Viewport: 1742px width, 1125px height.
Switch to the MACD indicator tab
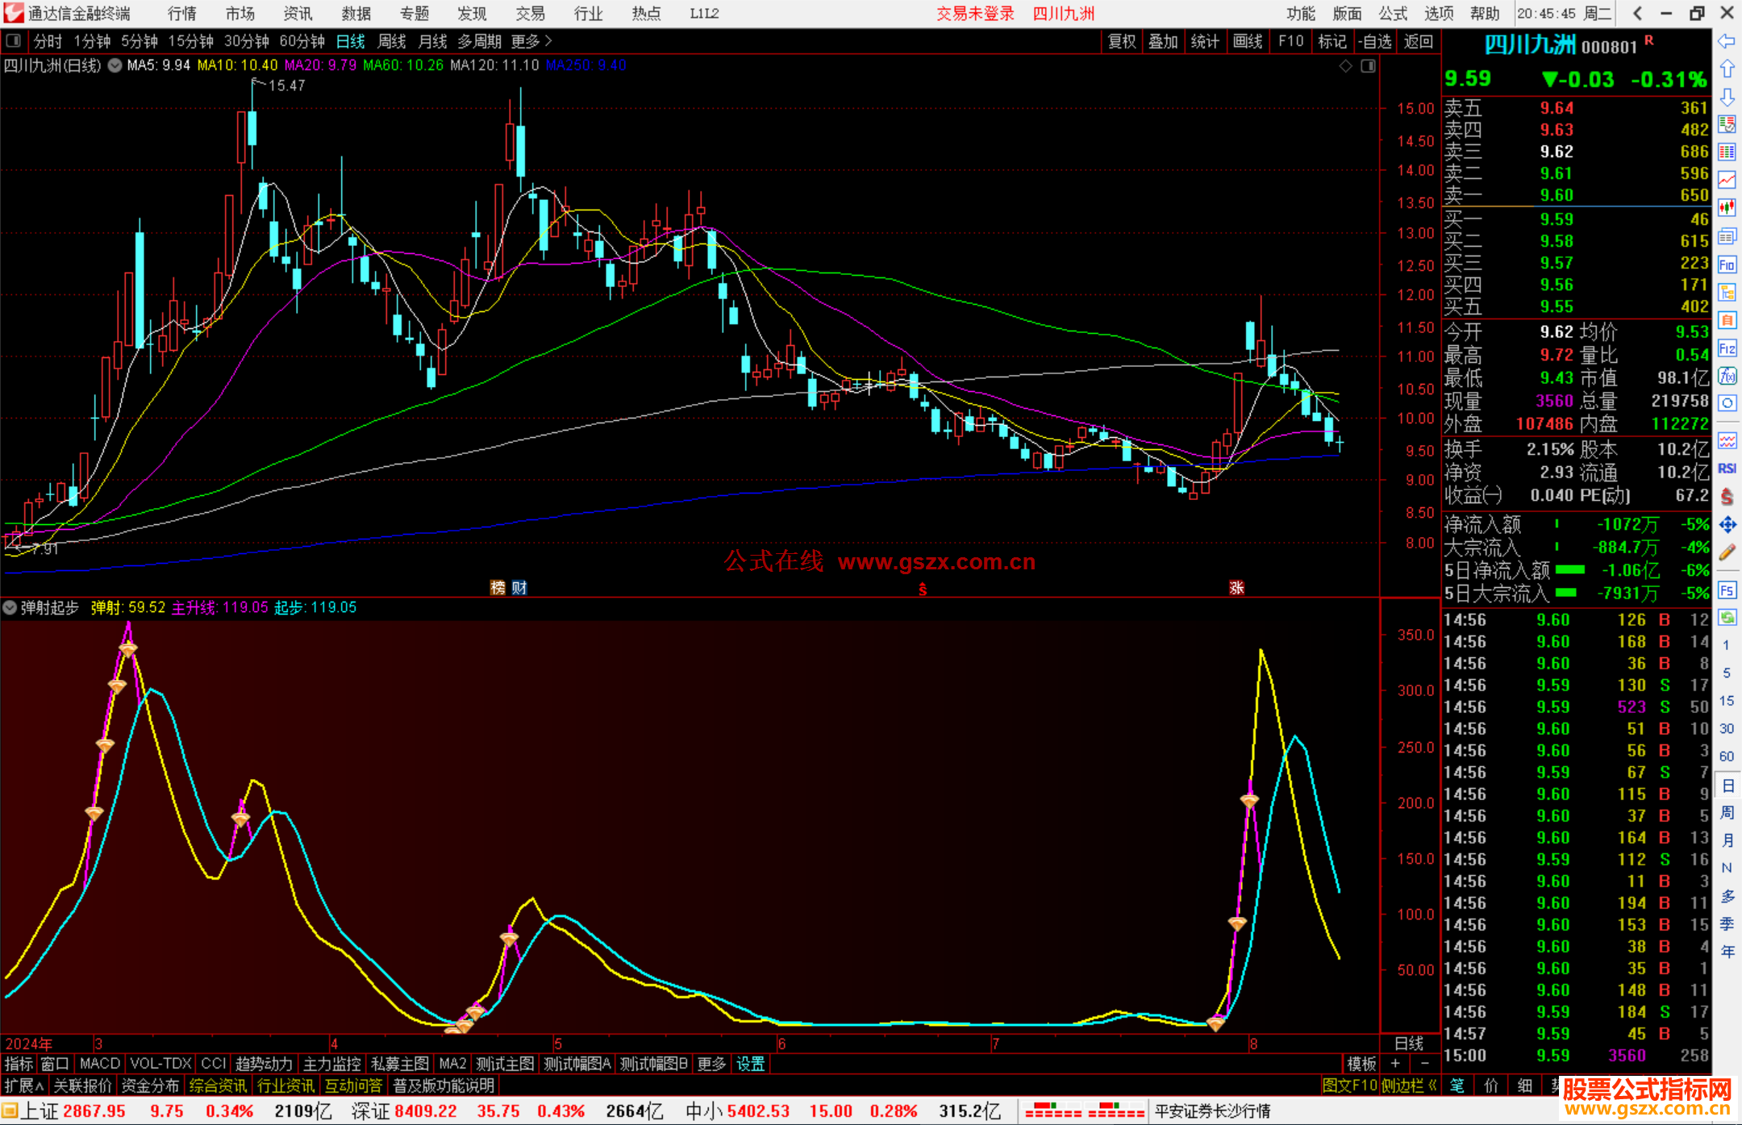tap(100, 1064)
